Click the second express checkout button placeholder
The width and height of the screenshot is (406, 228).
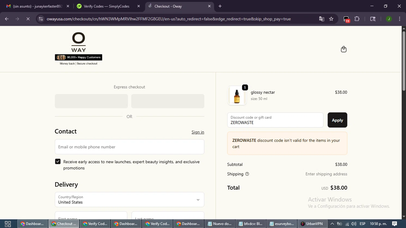pos(168,101)
